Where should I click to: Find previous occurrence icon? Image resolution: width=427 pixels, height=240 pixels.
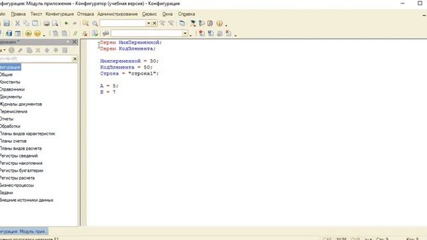coord(171,23)
